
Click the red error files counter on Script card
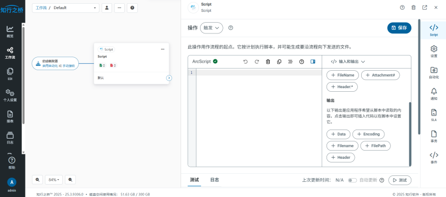[x=113, y=65]
